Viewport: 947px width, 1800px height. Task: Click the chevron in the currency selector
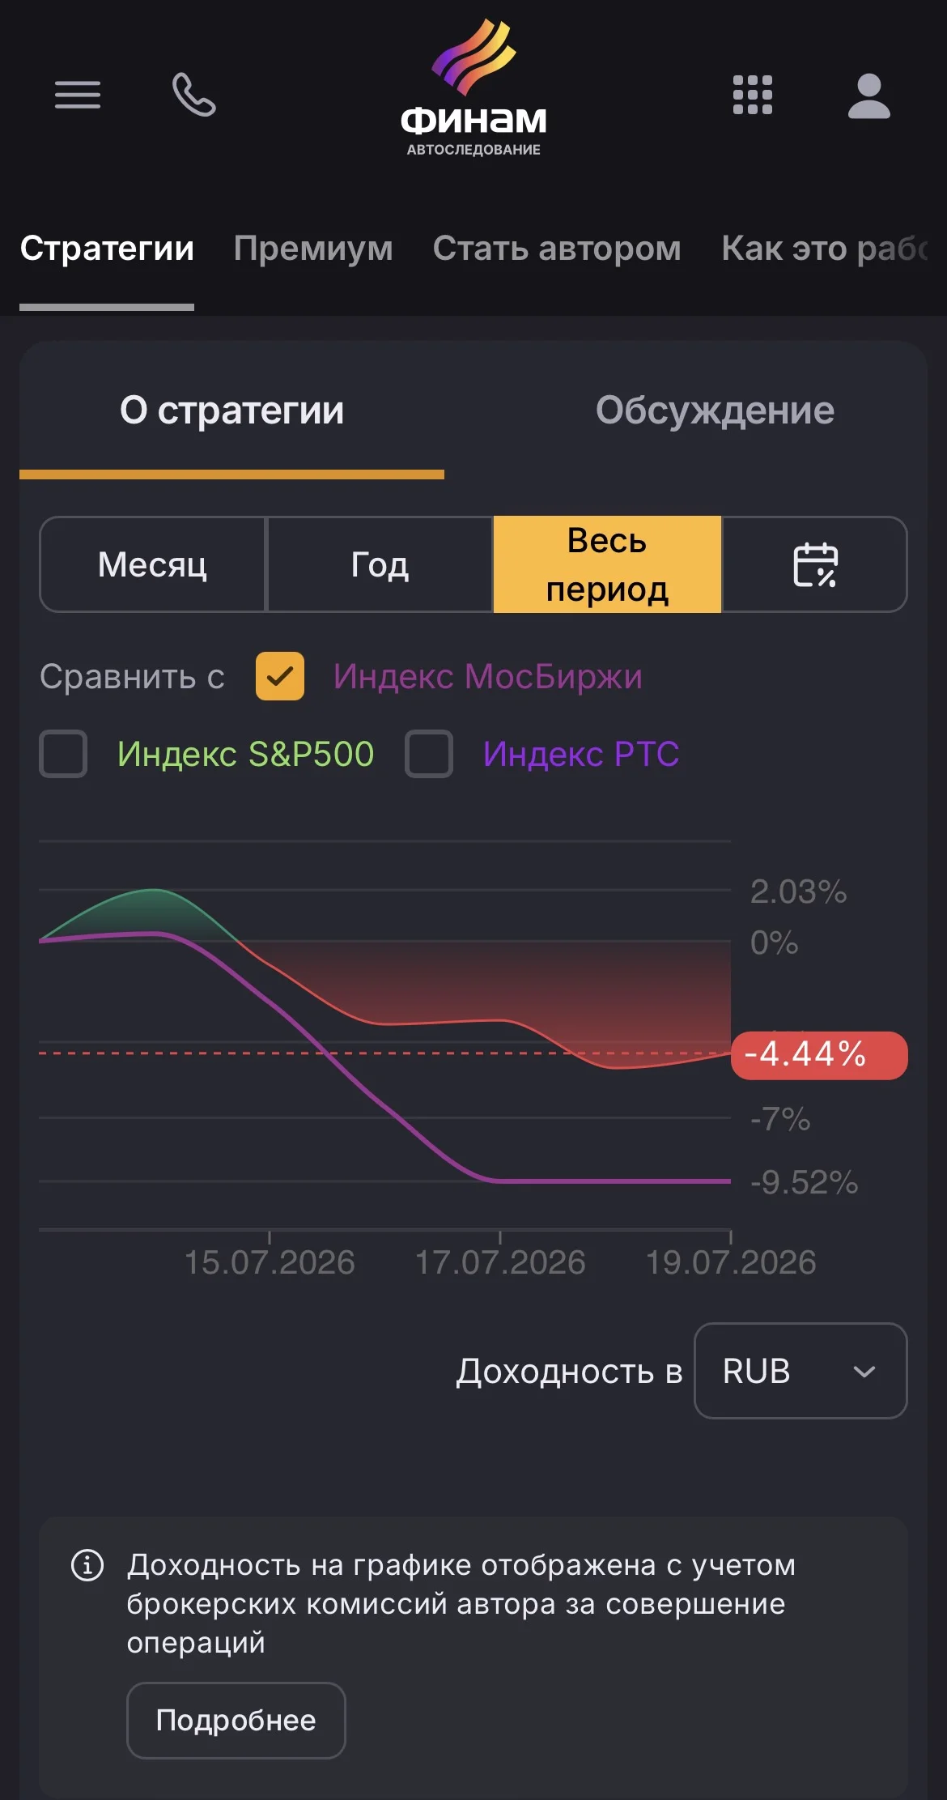(x=864, y=1372)
